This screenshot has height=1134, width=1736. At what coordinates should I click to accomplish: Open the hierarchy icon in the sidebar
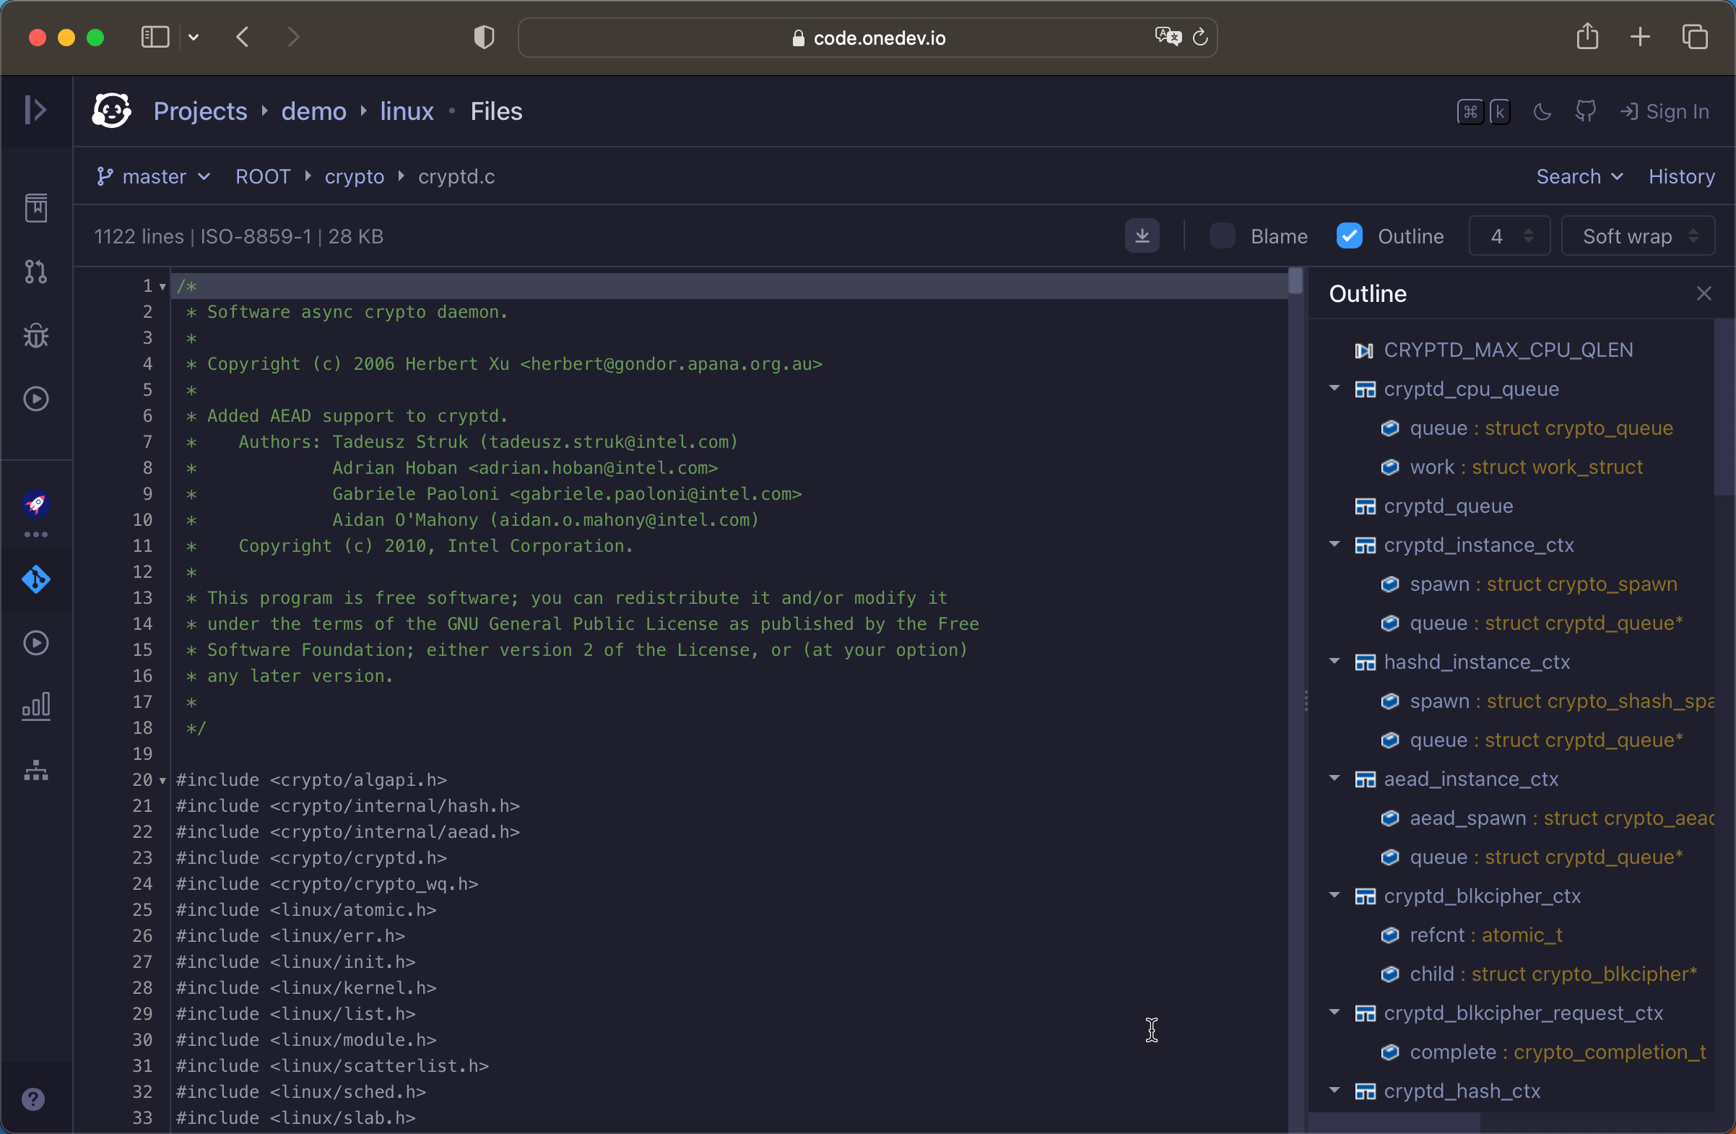pos(35,771)
